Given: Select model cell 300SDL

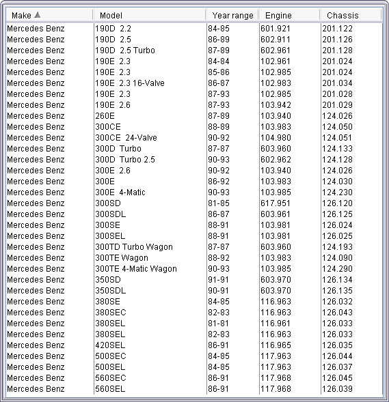Looking at the screenshot, I should point(110,214).
